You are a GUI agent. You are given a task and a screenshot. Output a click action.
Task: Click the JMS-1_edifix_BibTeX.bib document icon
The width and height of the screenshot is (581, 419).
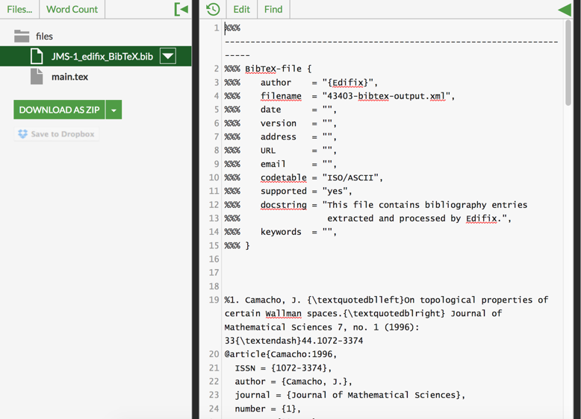pos(37,56)
